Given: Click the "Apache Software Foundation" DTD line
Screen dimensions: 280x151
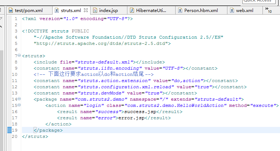Looking at the screenshot, I should click(x=129, y=37).
